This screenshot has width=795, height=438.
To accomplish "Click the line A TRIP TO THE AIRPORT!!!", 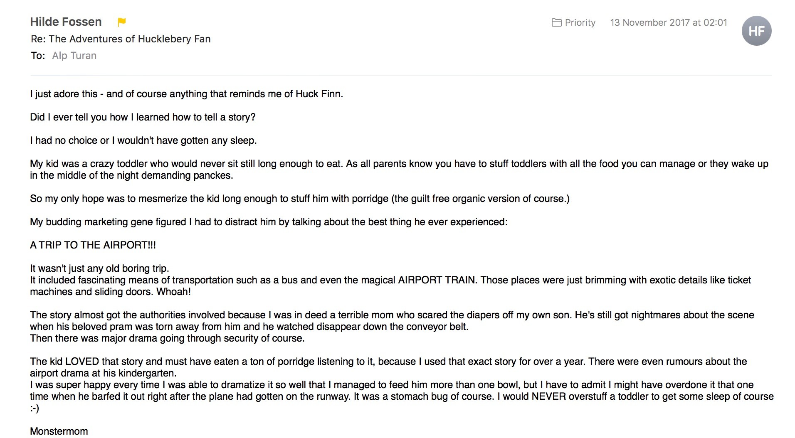I will click(x=93, y=245).
